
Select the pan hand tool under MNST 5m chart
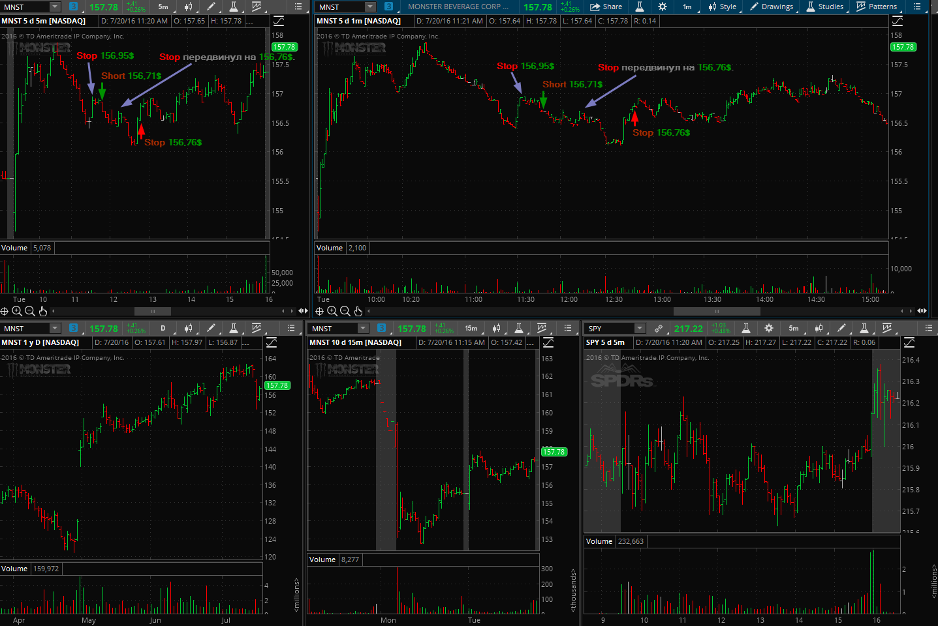pos(43,311)
